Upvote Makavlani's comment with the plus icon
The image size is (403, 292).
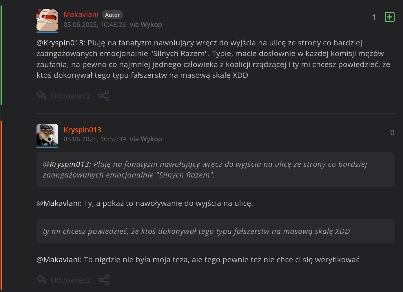click(x=389, y=17)
